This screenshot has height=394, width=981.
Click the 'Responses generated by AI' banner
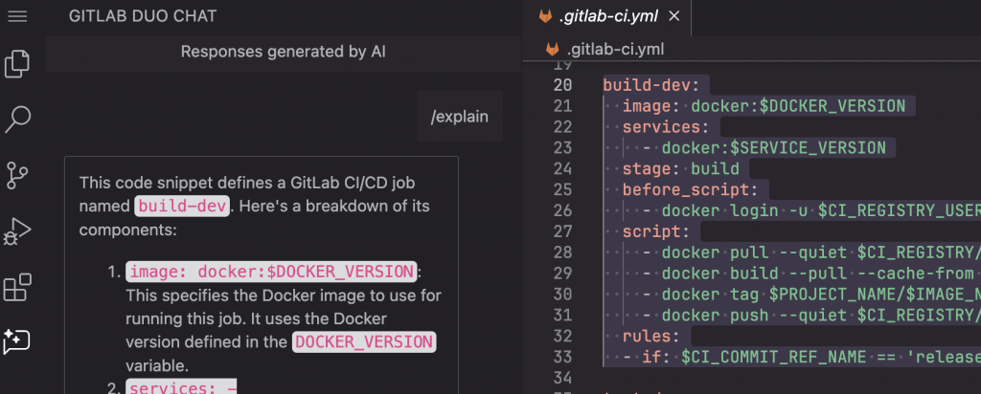point(283,52)
